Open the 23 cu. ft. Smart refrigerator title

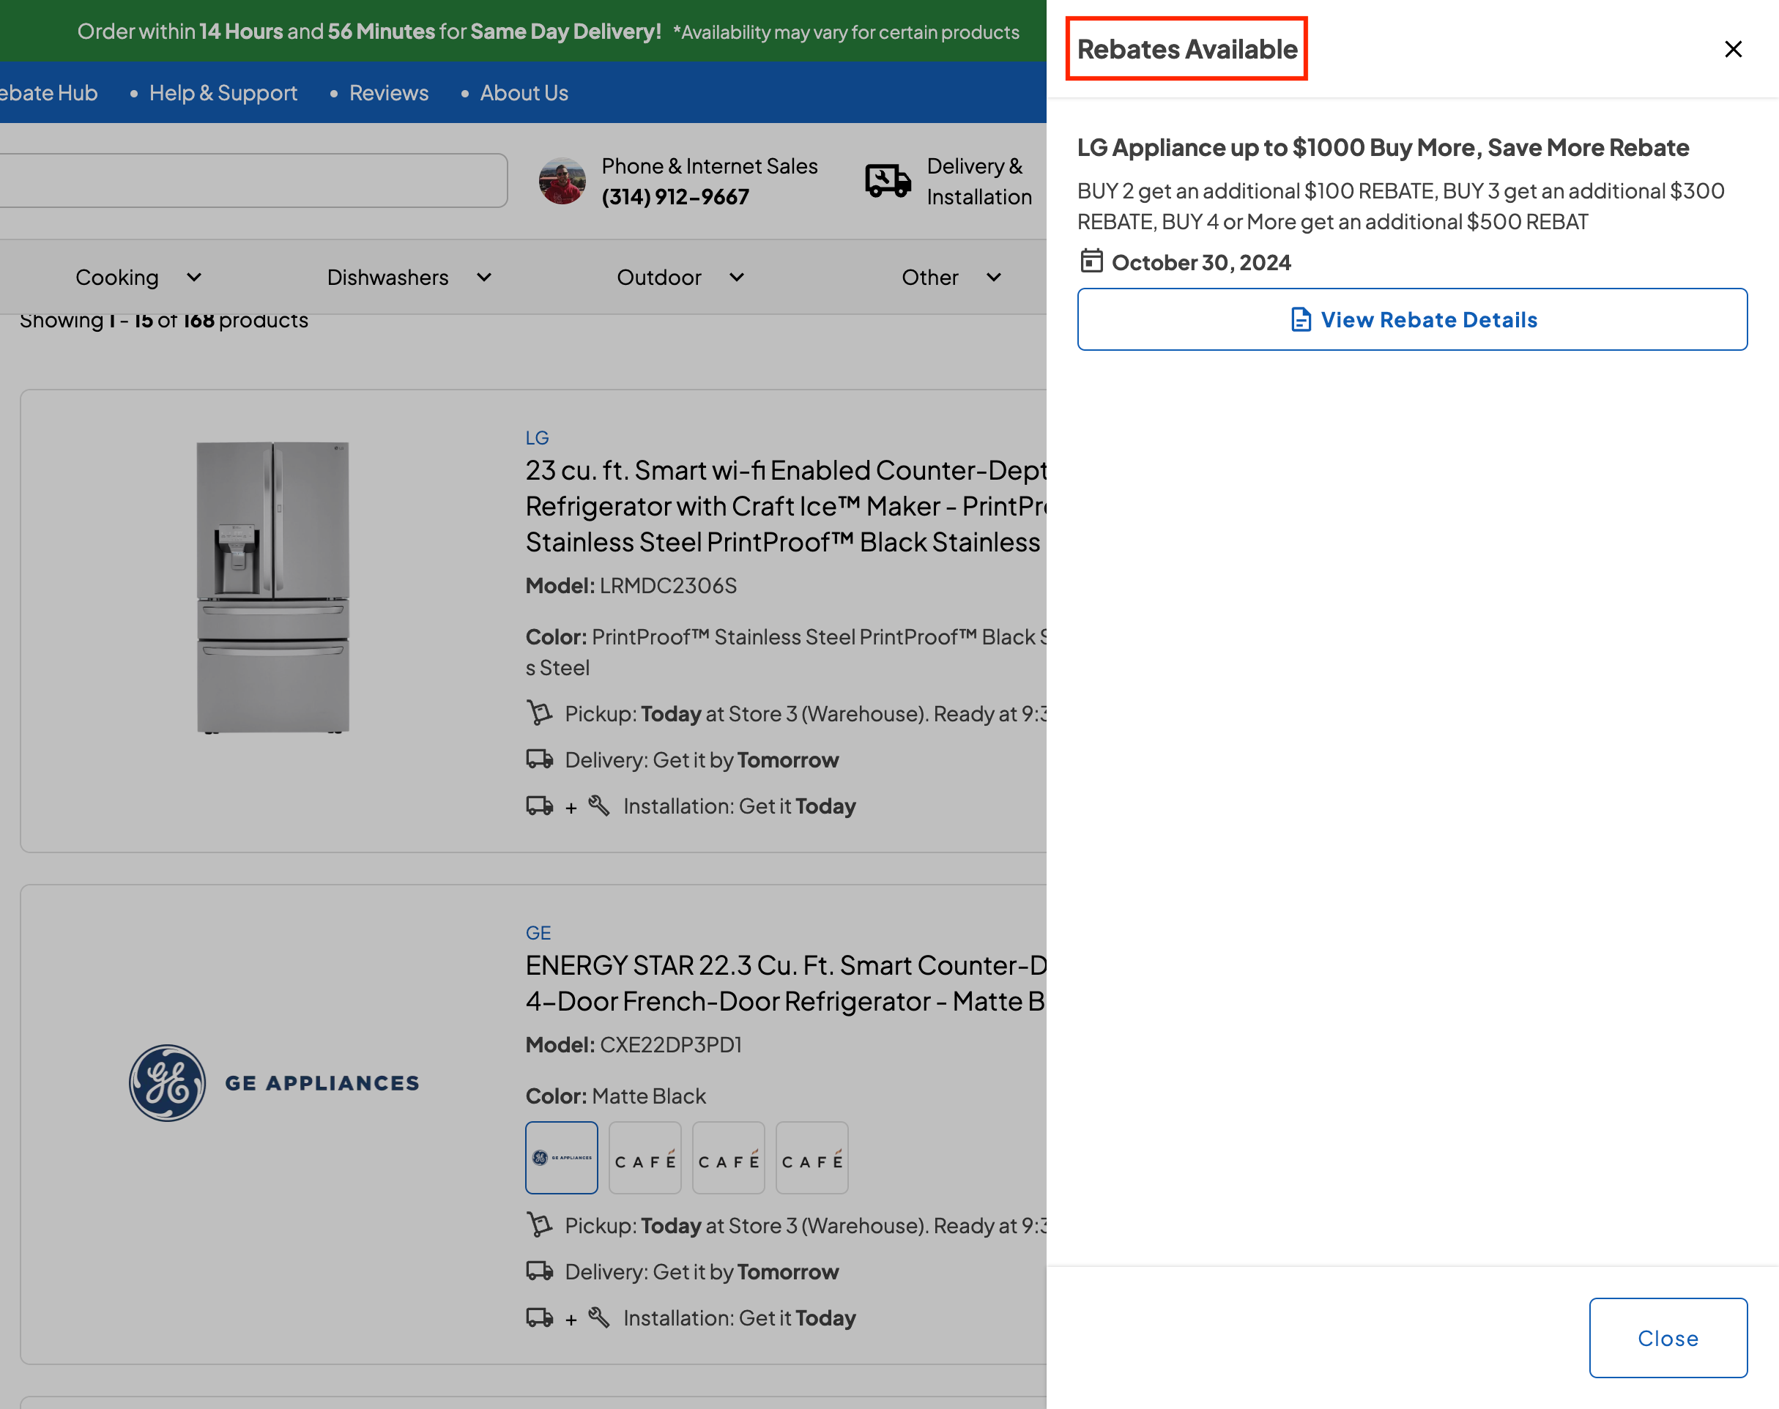[x=786, y=507]
